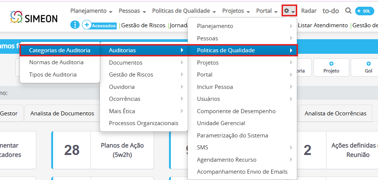
Task: Expand the Planejamento top menu dropdown
Action: [91, 11]
